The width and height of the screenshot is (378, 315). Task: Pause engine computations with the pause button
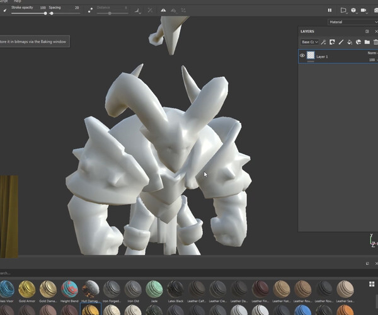coord(329,10)
